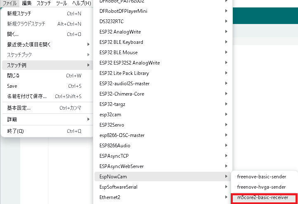This screenshot has width=298, height=204.
Task: Expand esp32cam examples
Action: 163,115
